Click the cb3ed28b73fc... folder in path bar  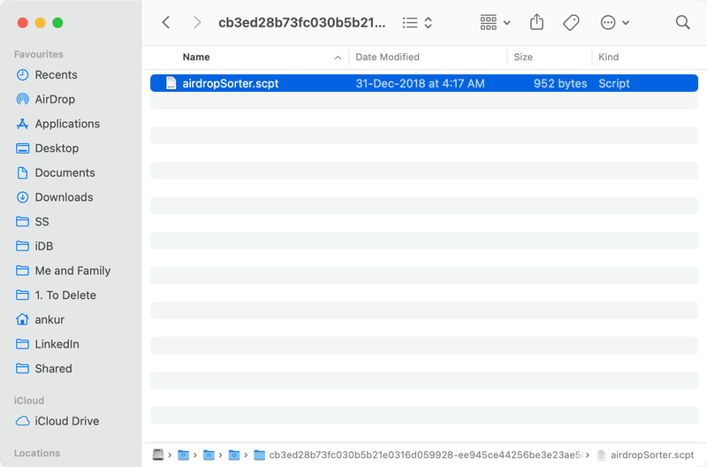click(x=417, y=455)
